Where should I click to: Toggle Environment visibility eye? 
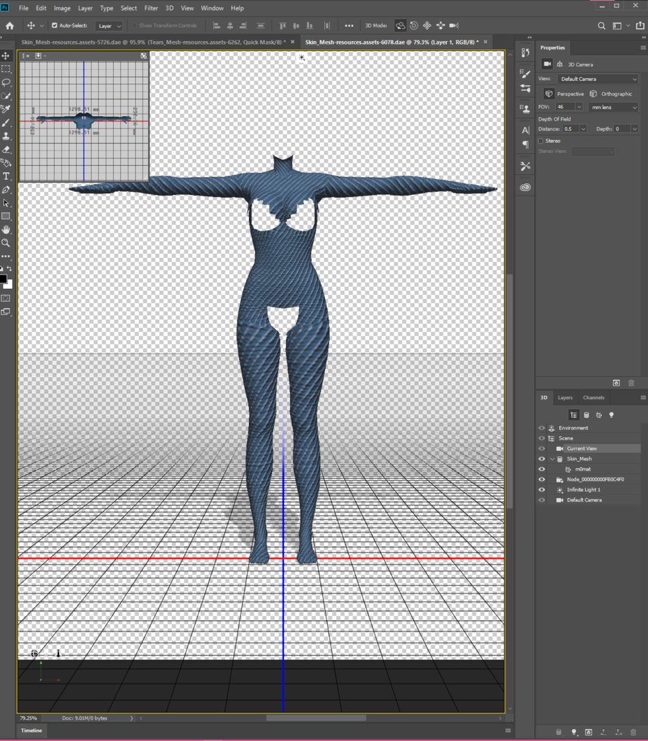pyautogui.click(x=542, y=427)
